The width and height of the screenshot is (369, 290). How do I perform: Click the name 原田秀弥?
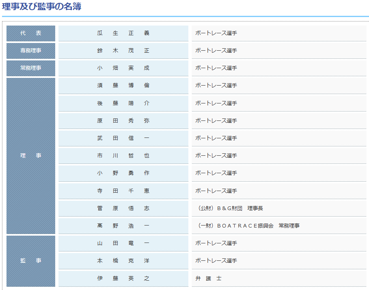(x=123, y=120)
